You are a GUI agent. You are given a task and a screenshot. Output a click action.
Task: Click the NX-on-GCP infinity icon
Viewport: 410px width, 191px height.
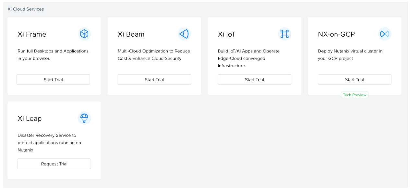coord(384,34)
